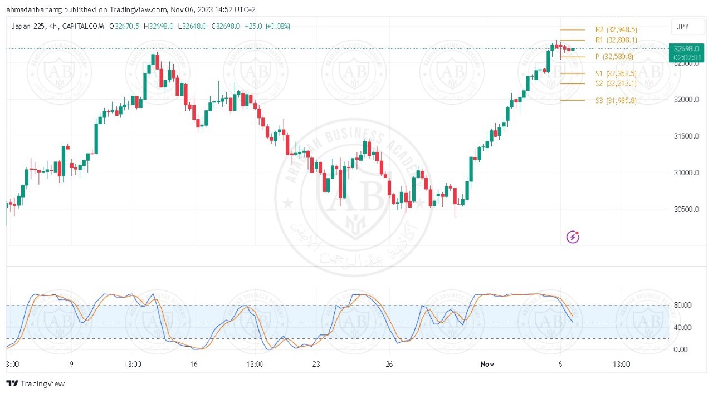This screenshot has width=713, height=394.
Task: Click the open value O32670.5
Action: point(125,26)
